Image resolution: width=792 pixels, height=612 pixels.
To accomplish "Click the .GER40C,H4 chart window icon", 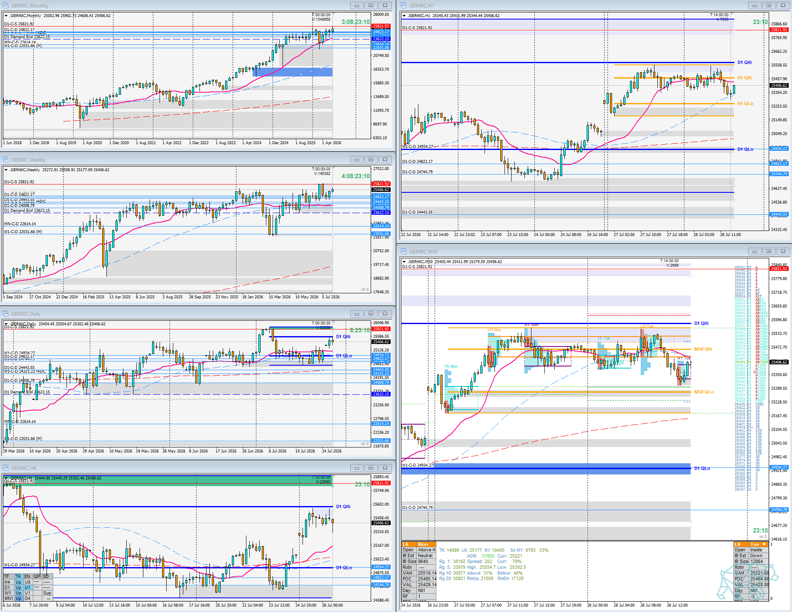I will coord(6,468).
